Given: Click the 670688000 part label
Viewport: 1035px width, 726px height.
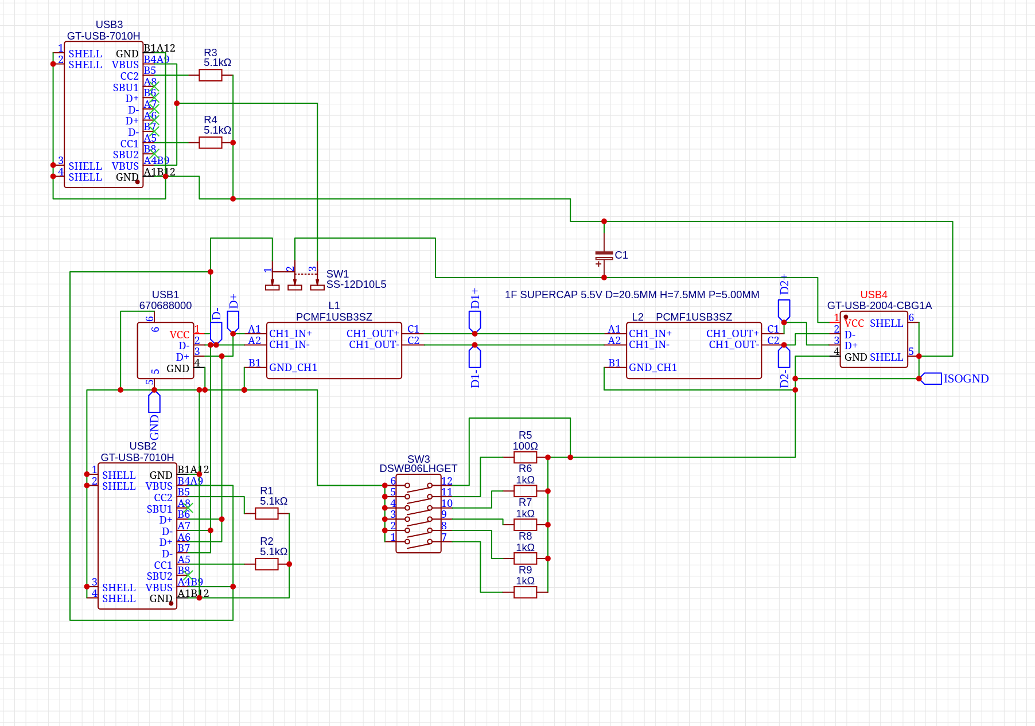Looking at the screenshot, I should (165, 306).
